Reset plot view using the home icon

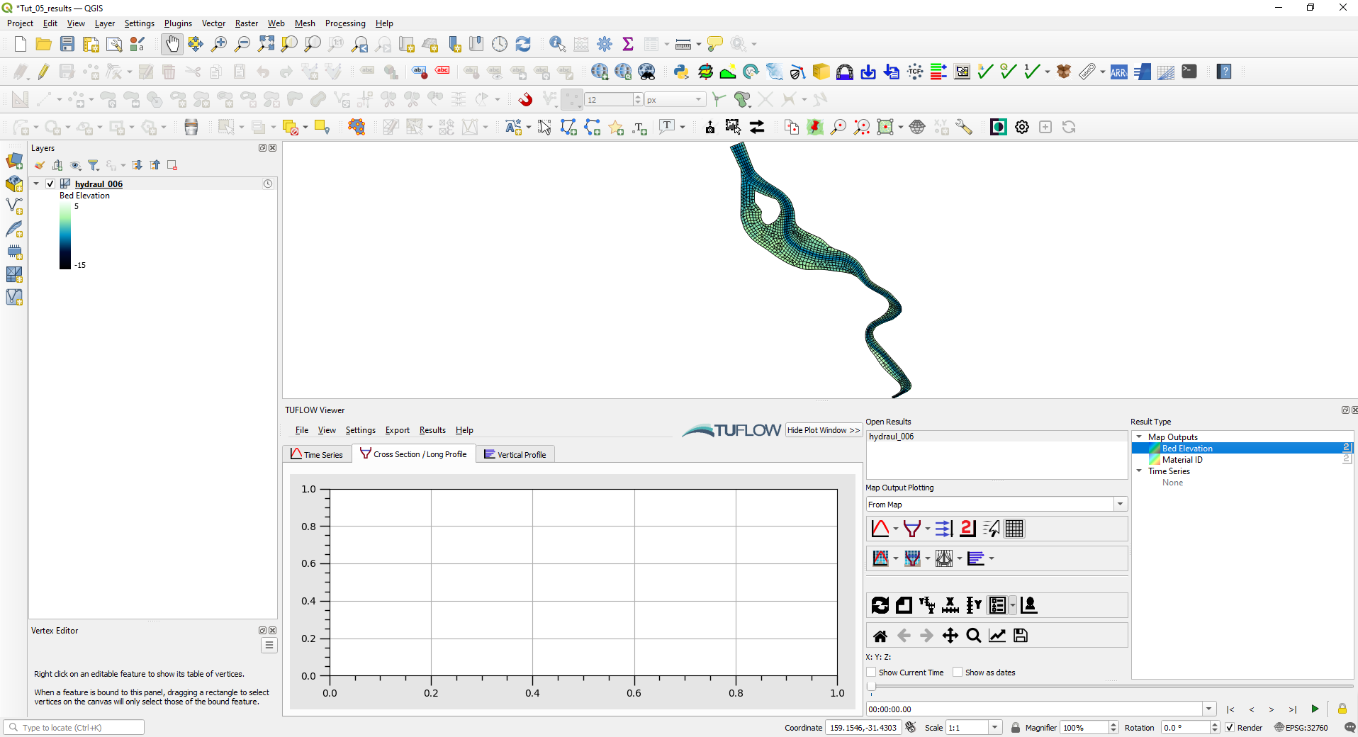(880, 635)
